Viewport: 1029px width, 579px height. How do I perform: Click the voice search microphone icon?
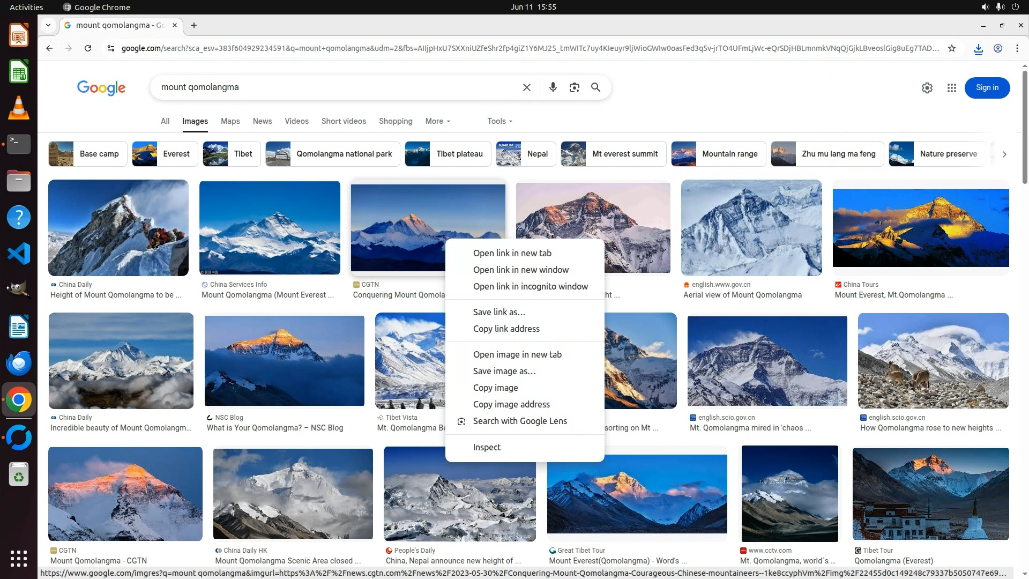(x=553, y=87)
